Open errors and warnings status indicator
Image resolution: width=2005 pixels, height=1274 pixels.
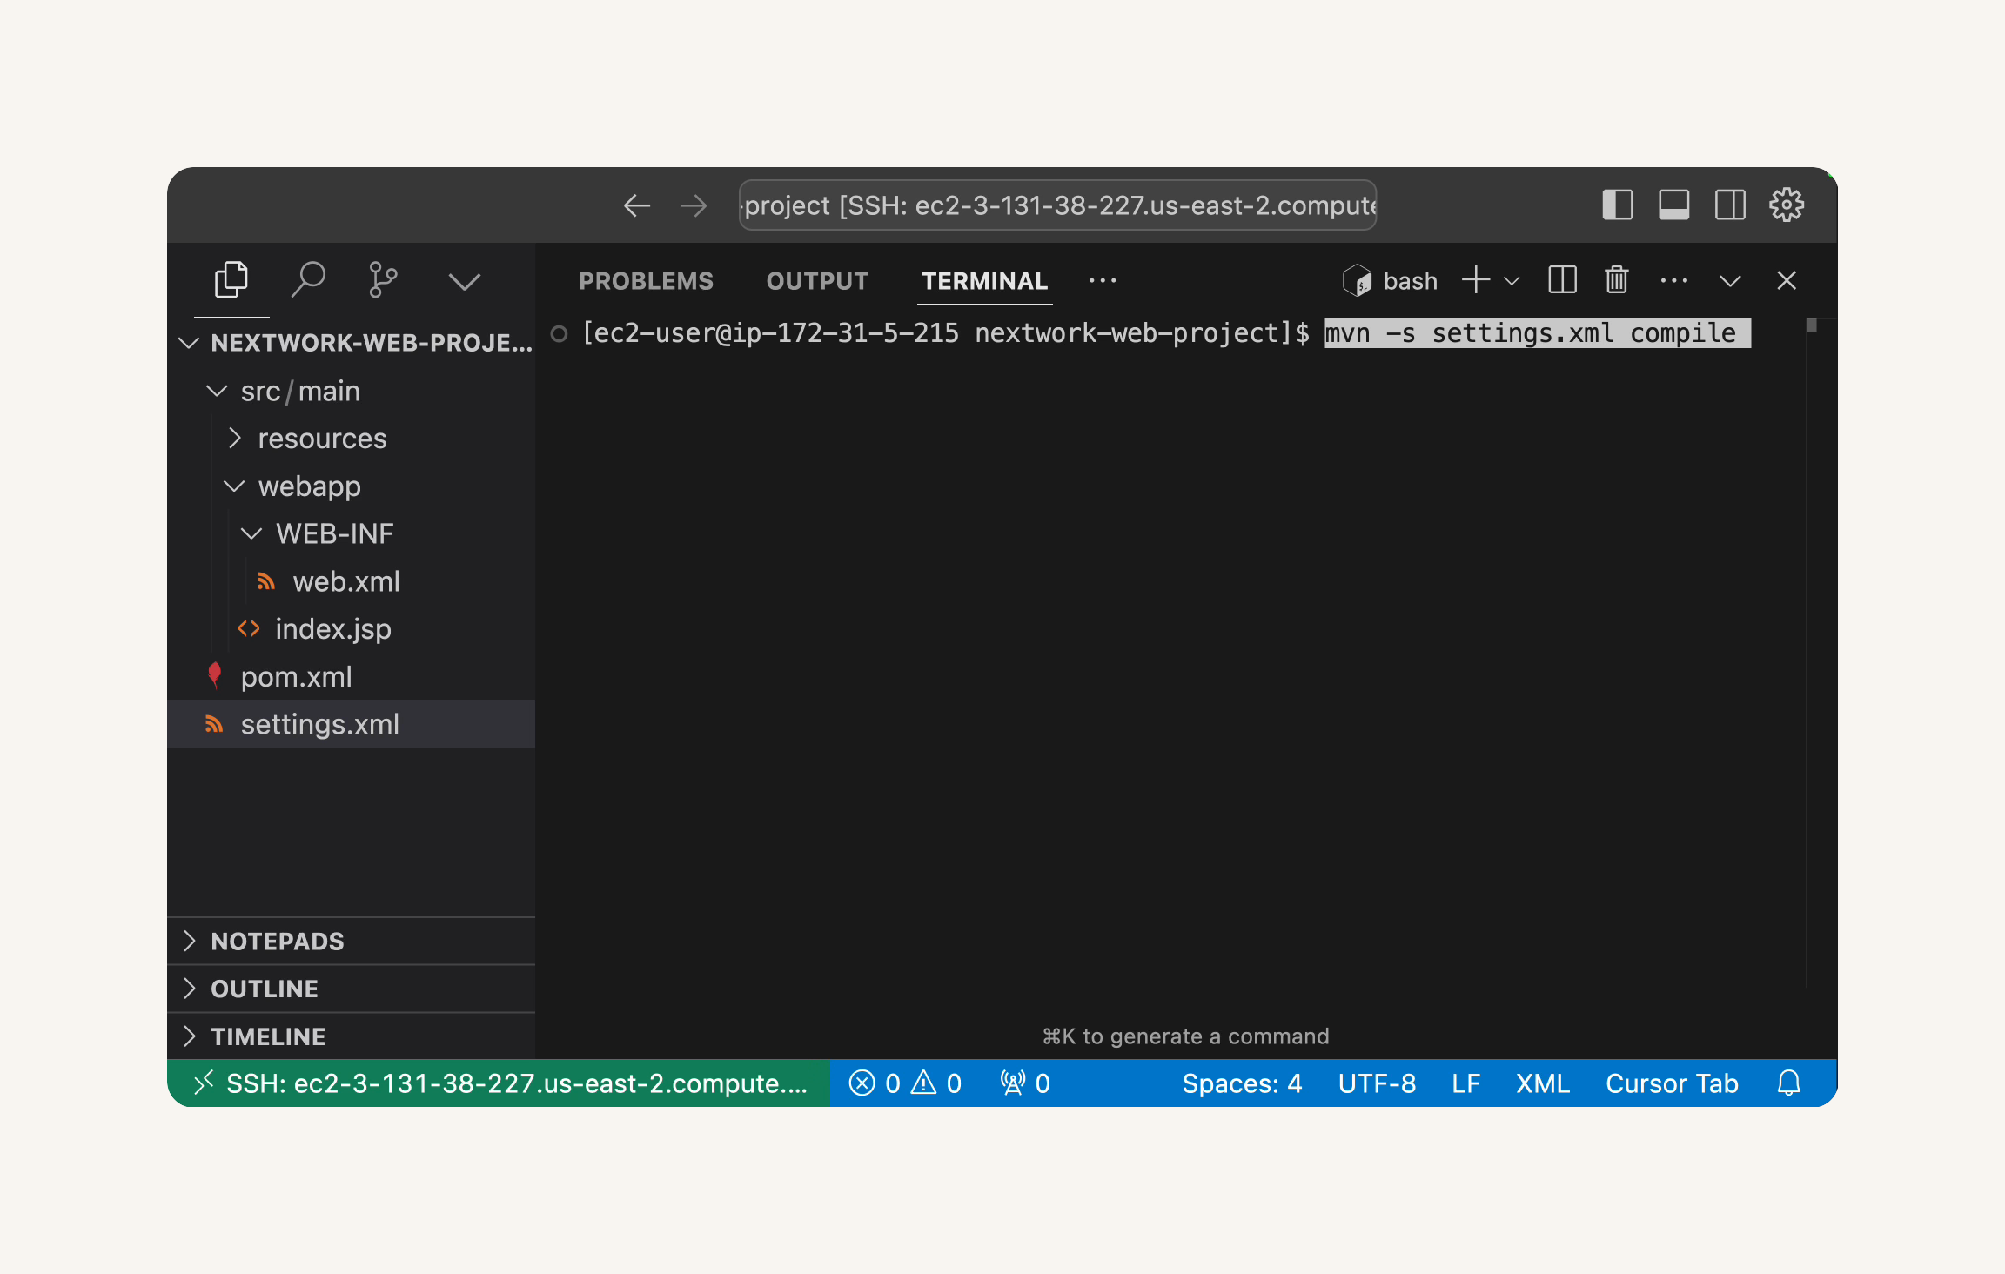pyautogui.click(x=905, y=1083)
